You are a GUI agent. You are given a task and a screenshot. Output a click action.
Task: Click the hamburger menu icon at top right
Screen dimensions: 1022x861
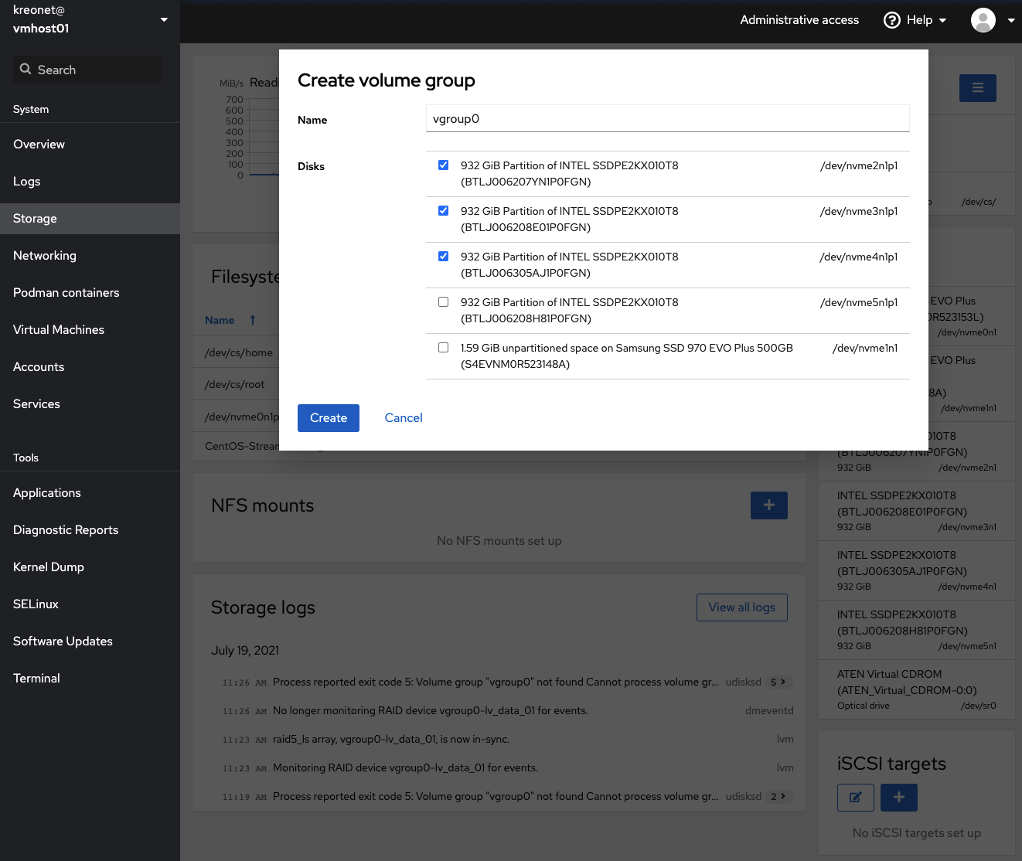pos(977,88)
